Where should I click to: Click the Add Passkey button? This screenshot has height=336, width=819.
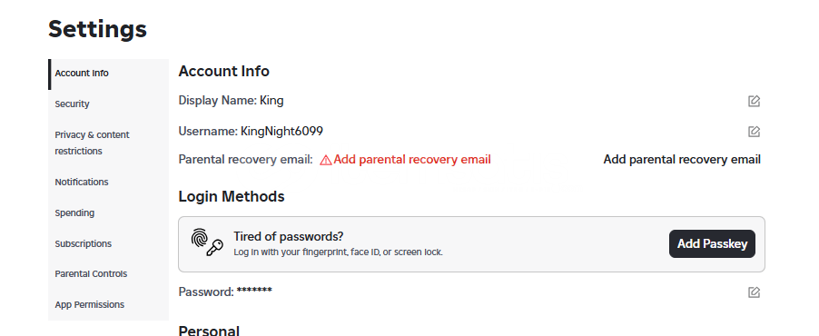tap(712, 244)
